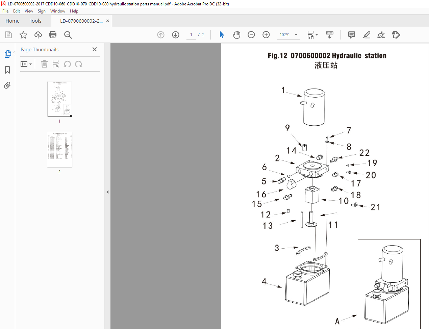Open the File menu

5,11
